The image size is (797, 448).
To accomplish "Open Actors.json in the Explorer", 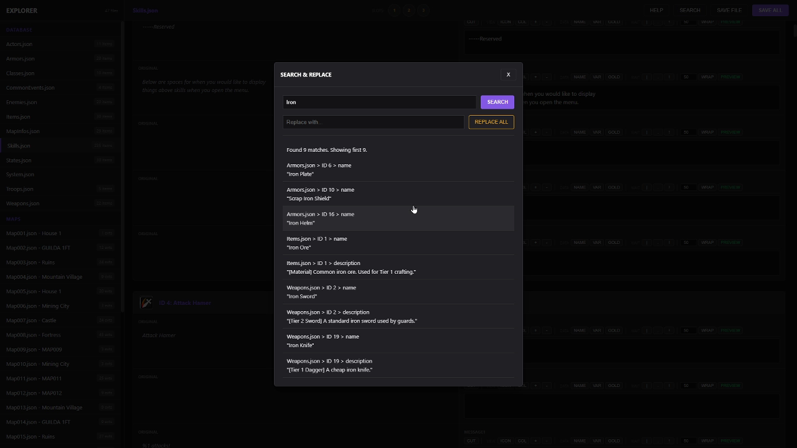I will pyautogui.click(x=60, y=44).
